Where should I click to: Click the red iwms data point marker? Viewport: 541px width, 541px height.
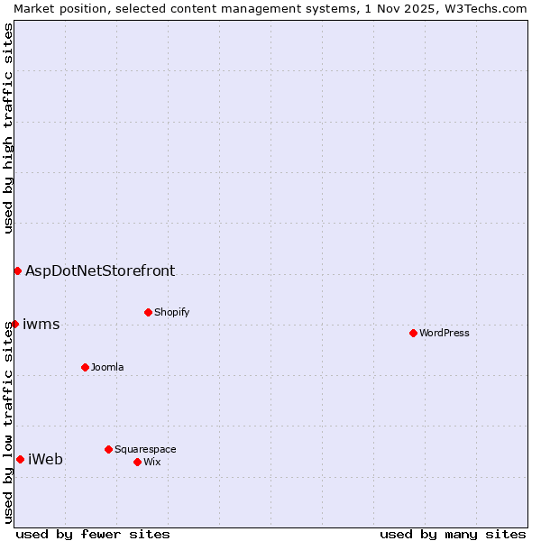(x=14, y=324)
